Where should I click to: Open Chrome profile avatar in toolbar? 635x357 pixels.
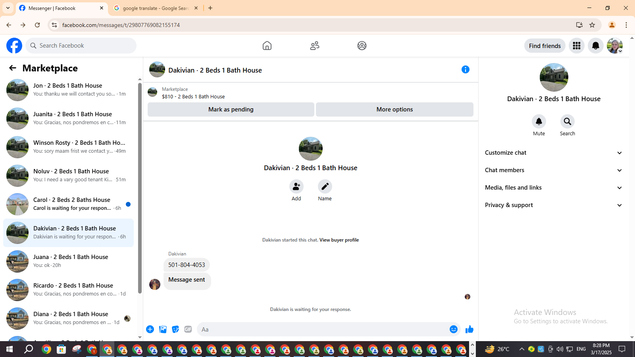[x=612, y=25]
